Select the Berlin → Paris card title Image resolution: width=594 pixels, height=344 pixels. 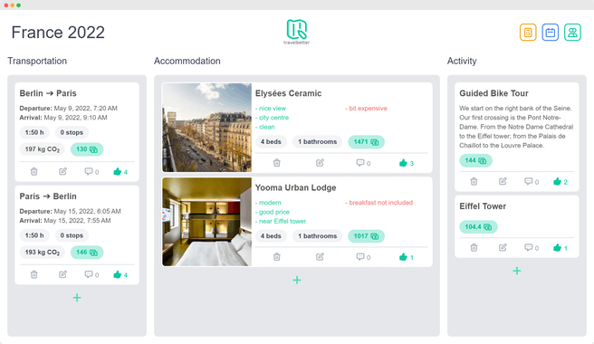click(48, 93)
